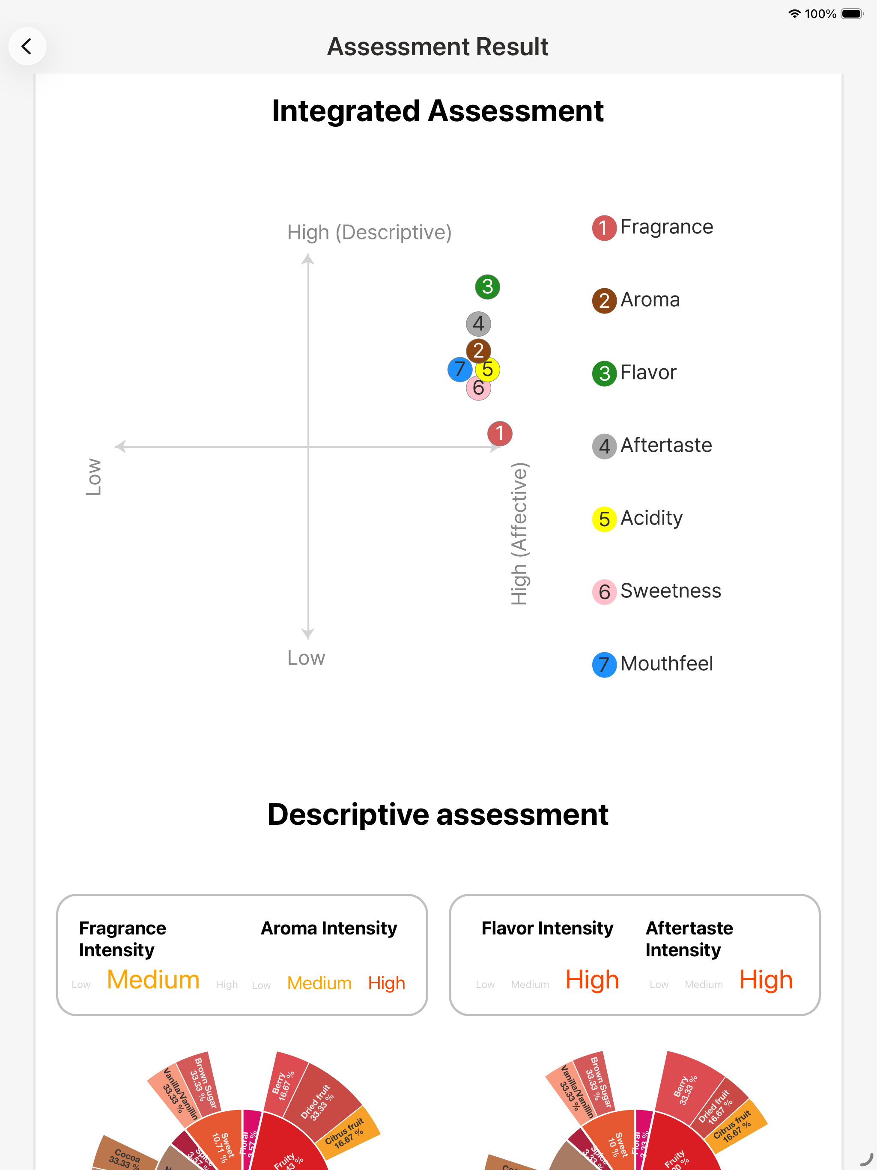Select gray Aftertaste marker 4 on chart

click(x=478, y=324)
